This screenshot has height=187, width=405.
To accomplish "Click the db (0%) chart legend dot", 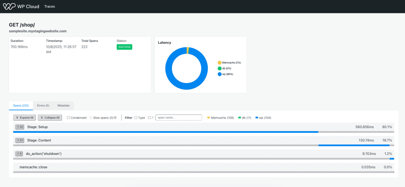I will click(x=220, y=68).
